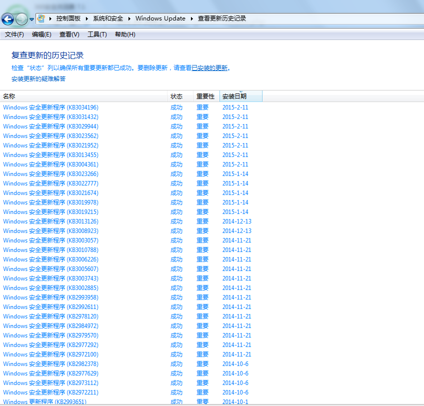
Task: Select the KB3013126 security update entry
Action: pos(50,221)
